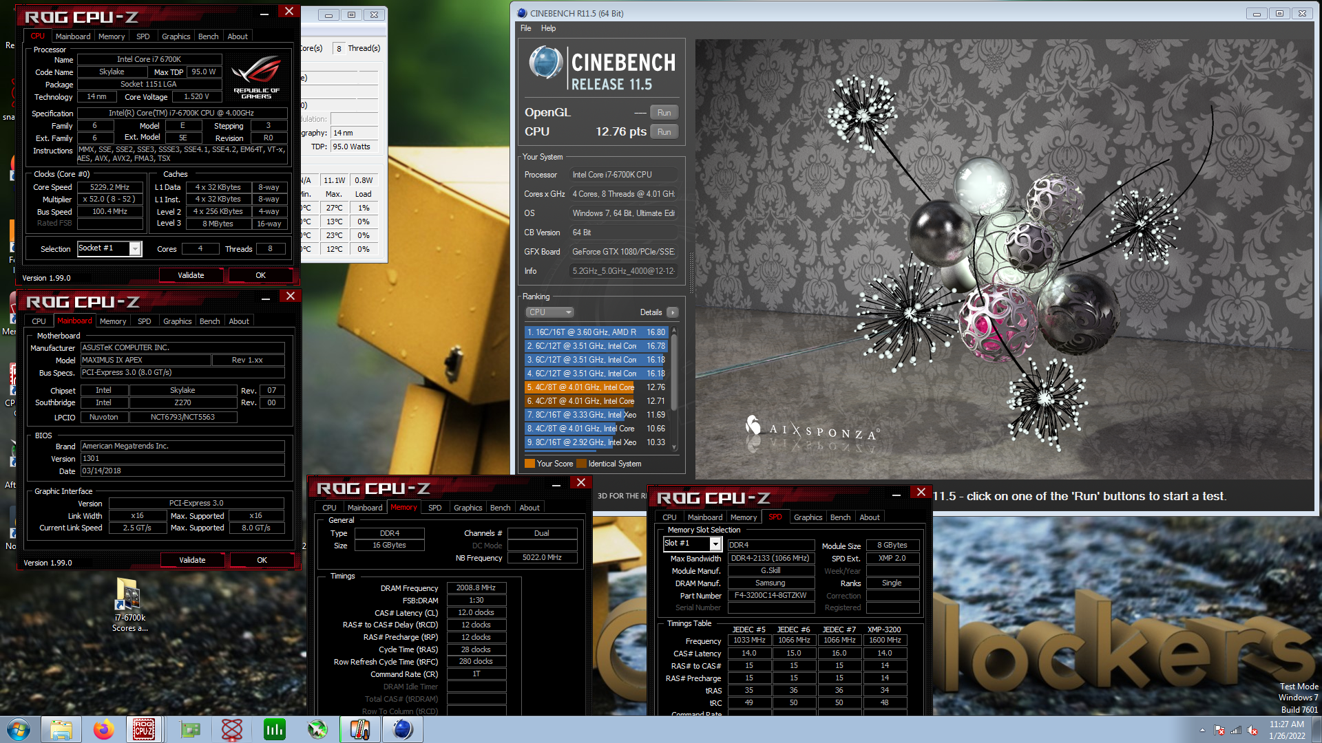Run the CPU test in Cinebench

click(x=664, y=132)
